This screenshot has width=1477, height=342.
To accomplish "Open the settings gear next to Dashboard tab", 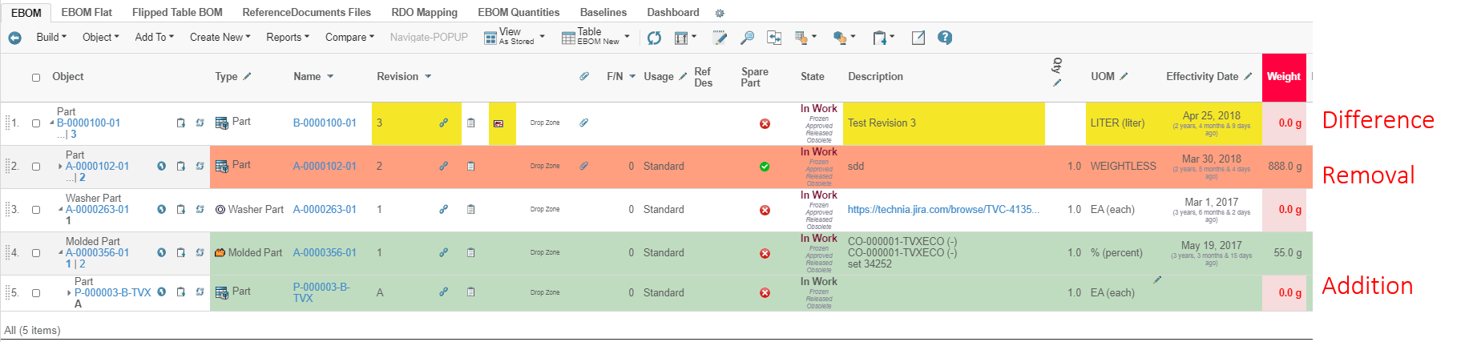I will (719, 14).
